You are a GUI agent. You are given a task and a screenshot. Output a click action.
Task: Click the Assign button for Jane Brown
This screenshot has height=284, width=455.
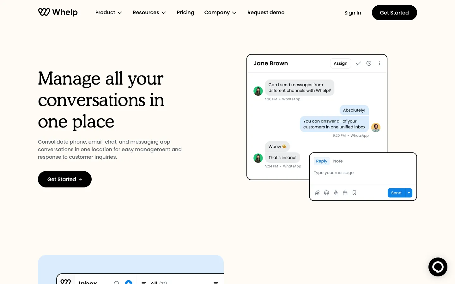(x=340, y=63)
